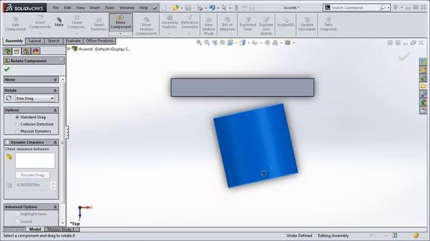Open the Window menu

[127, 7]
